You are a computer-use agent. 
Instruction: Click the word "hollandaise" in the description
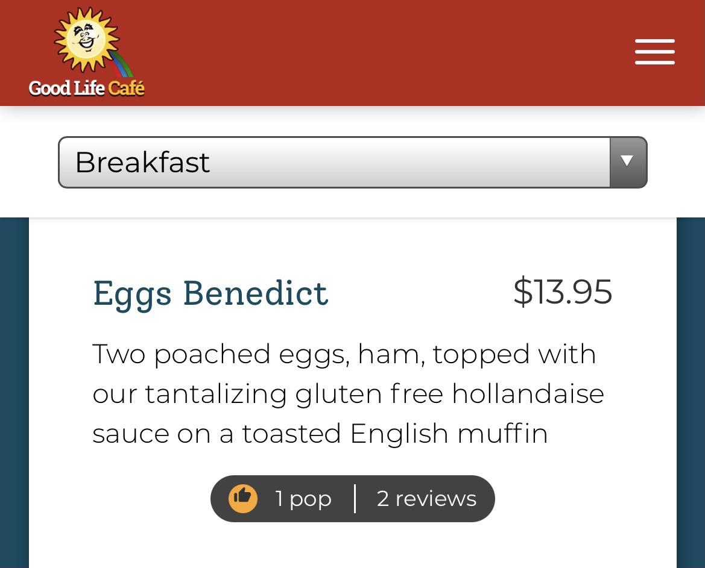(527, 394)
